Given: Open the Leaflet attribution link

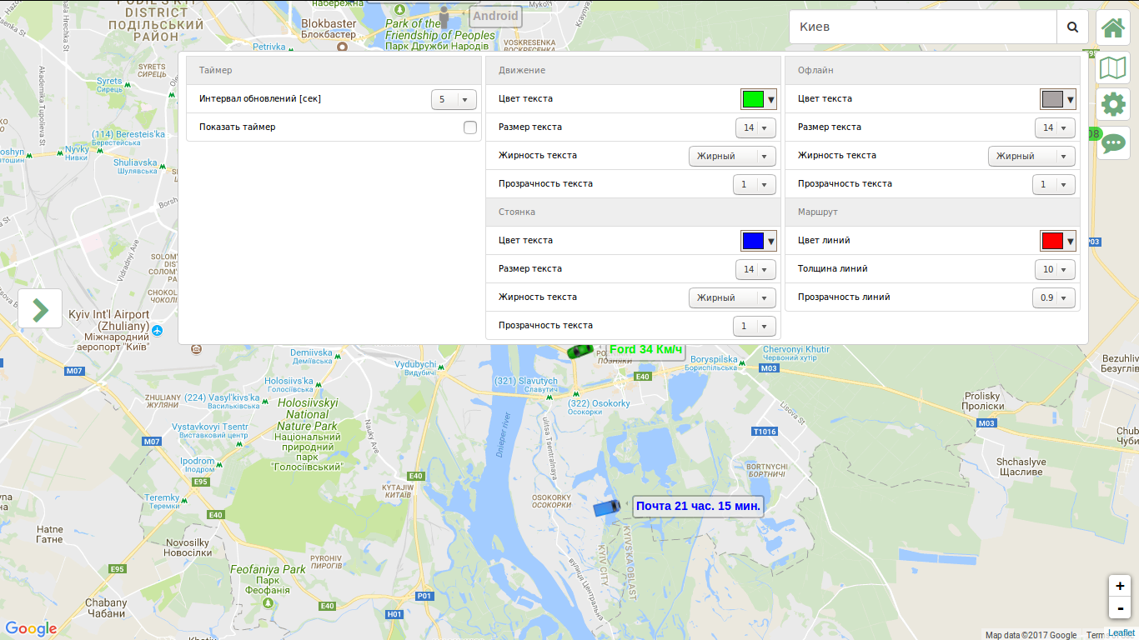Looking at the screenshot, I should (x=1121, y=633).
